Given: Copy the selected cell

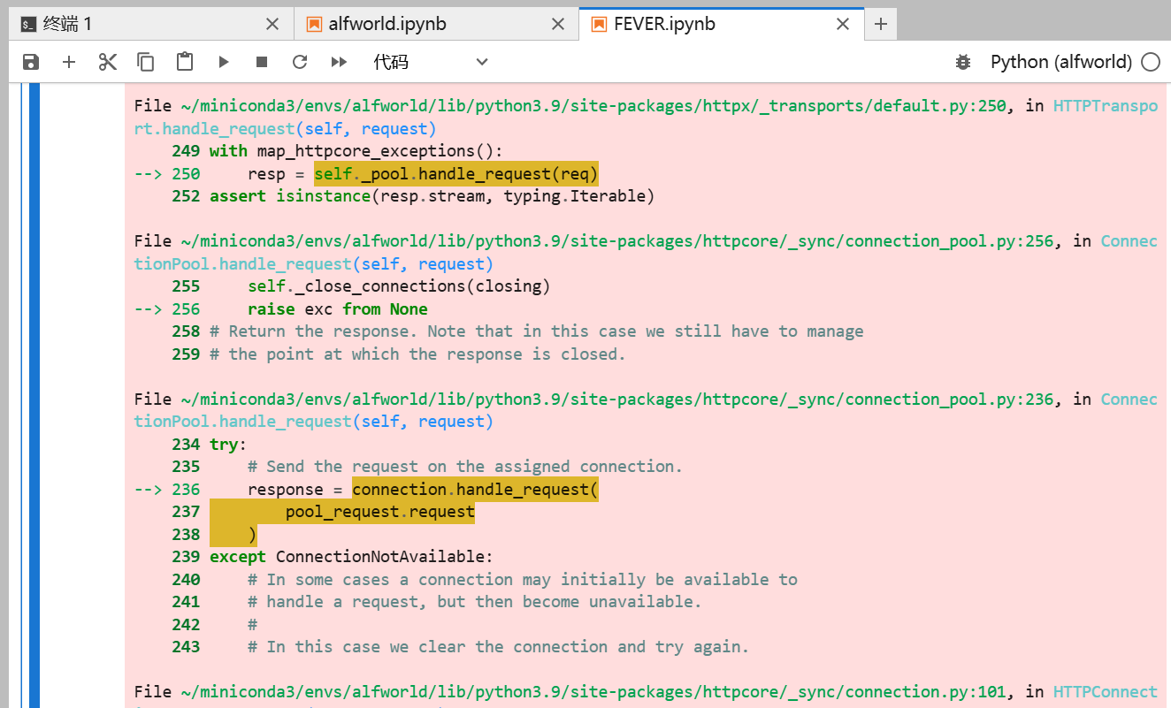Looking at the screenshot, I should click(145, 62).
